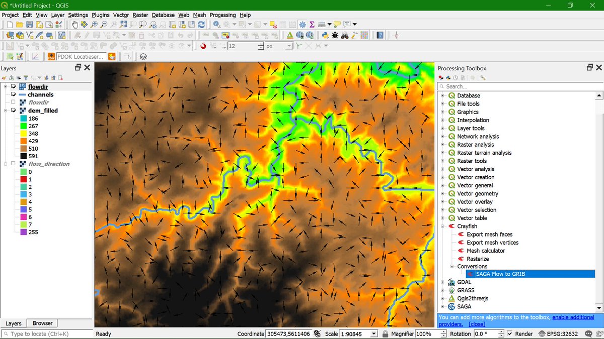
Task: Enable the flow_direction layer checkbox
Action: (14, 164)
